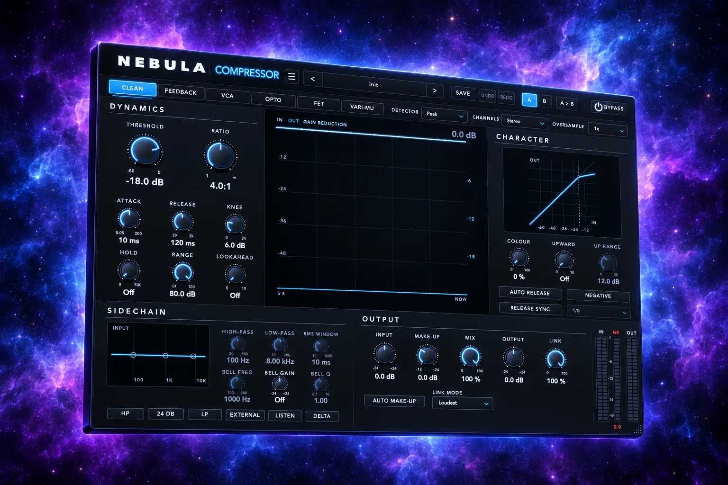The height and width of the screenshot is (485, 728).
Task: Toggle Auto Release
Action: click(x=530, y=293)
